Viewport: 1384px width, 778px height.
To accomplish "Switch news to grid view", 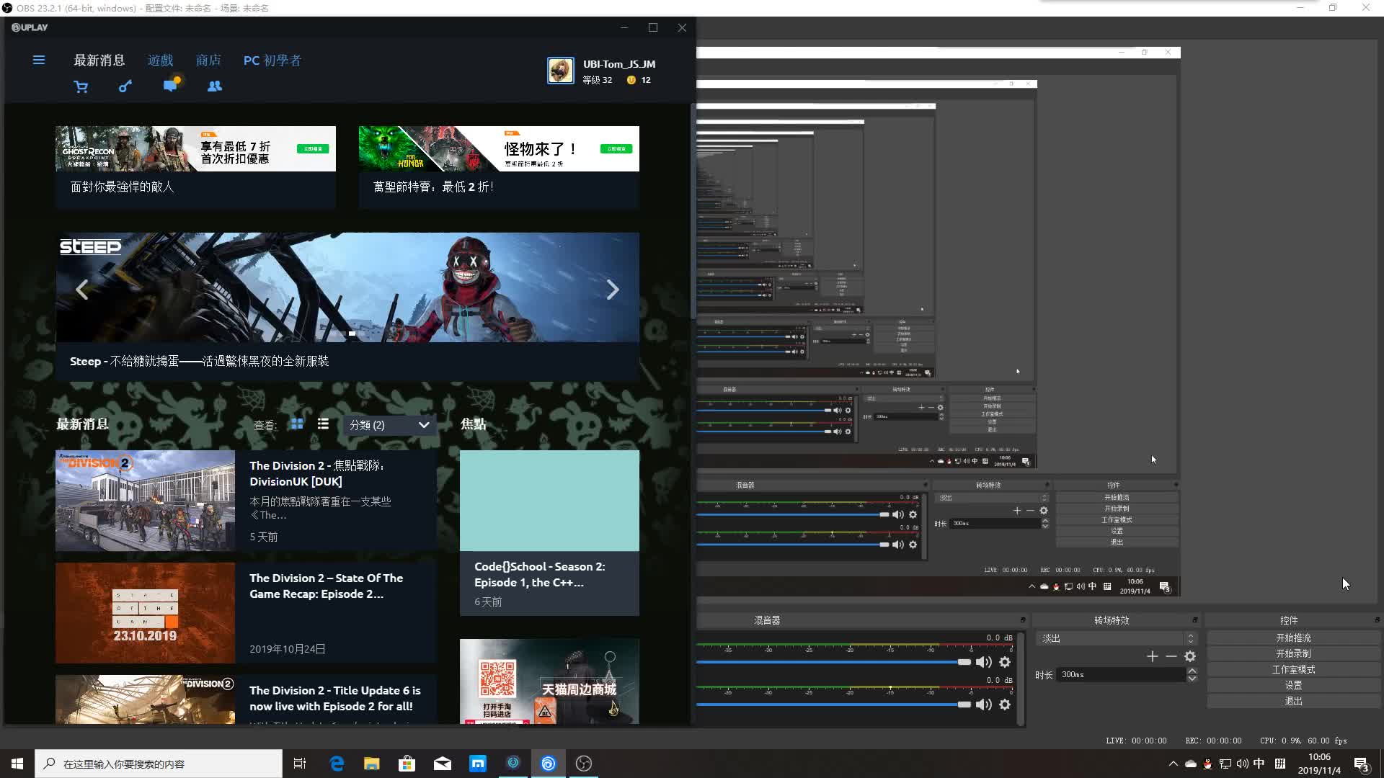I will tap(297, 424).
